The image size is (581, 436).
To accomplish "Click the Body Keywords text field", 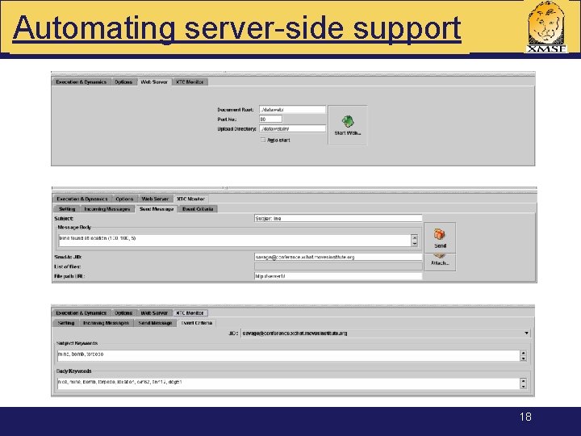I will click(288, 384).
